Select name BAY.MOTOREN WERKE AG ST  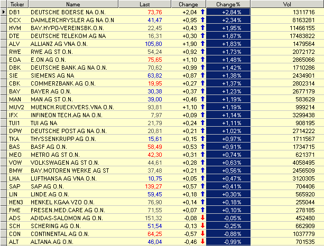pos(70,171)
